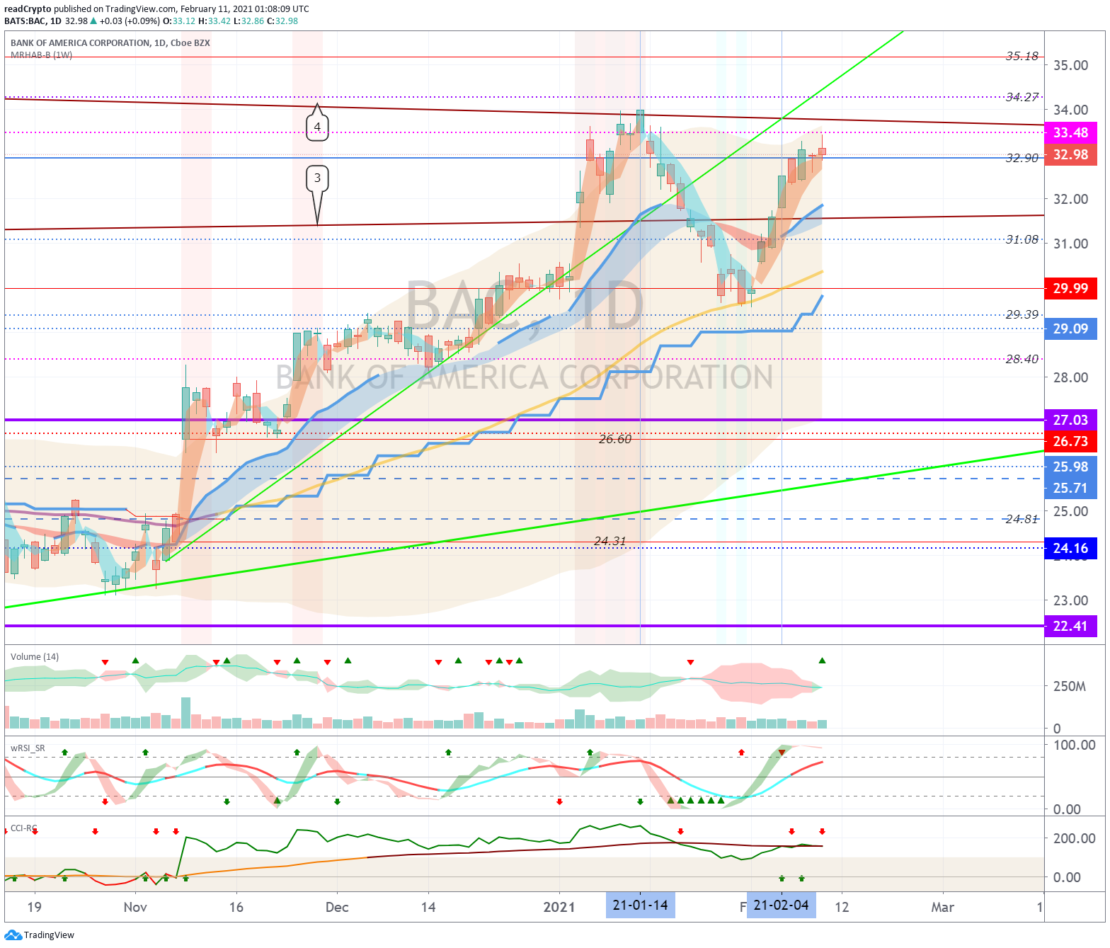Click the 100.00 wRSI_SR axis label
Screen dimensions: 1110x948
pyautogui.click(x=1074, y=745)
